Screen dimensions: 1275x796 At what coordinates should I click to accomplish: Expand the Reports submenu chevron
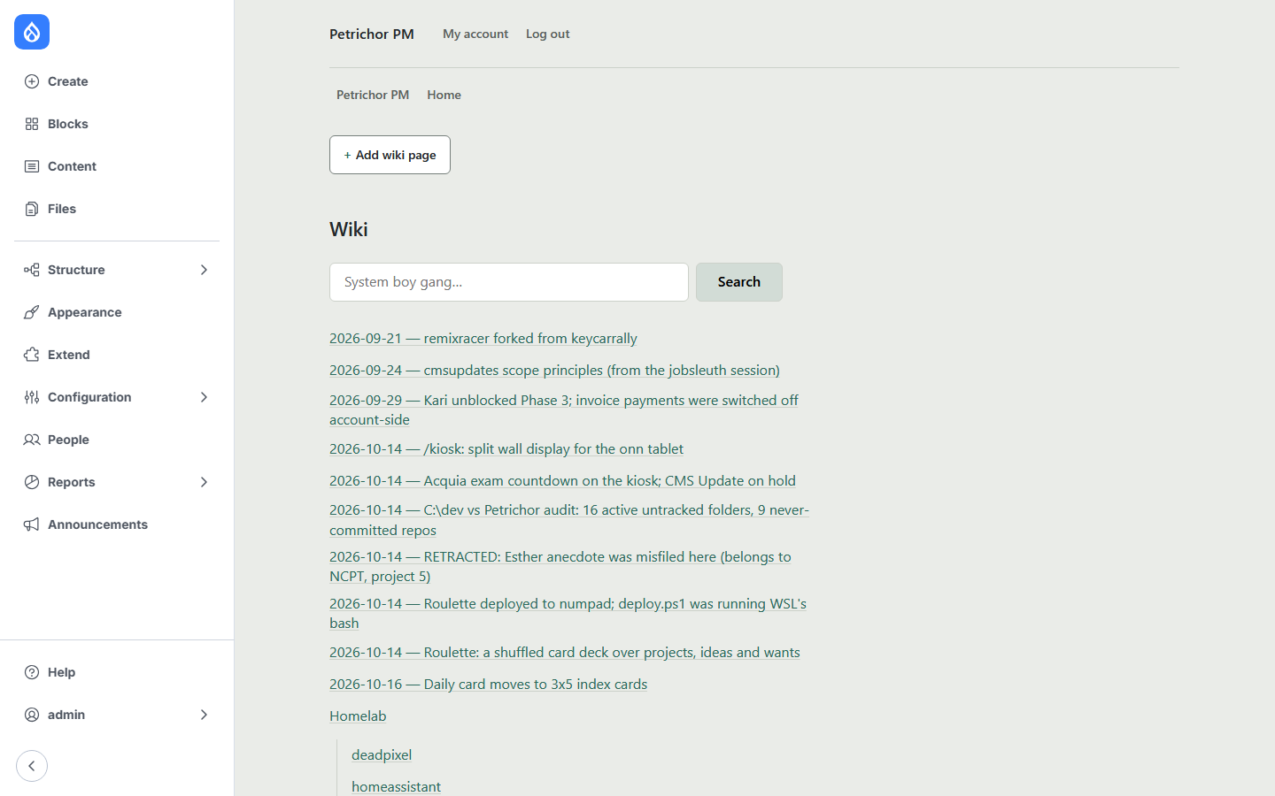point(204,482)
